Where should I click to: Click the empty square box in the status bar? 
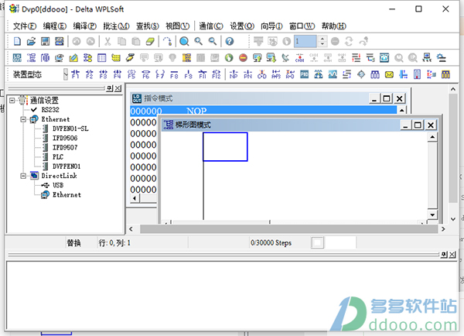[317, 243]
